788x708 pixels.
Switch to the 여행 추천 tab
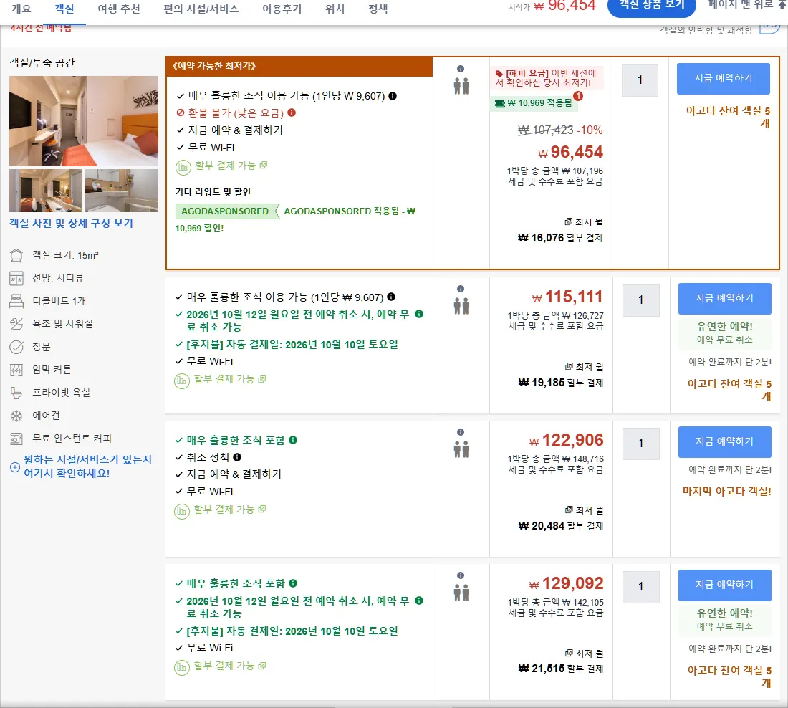pos(119,9)
